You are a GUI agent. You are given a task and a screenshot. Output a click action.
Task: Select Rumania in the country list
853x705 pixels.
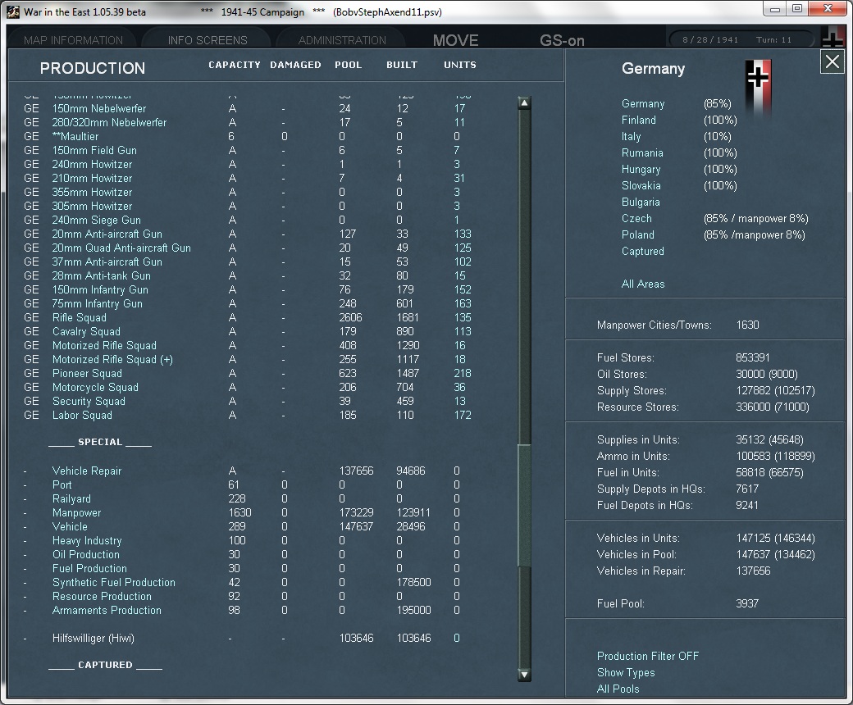[642, 152]
